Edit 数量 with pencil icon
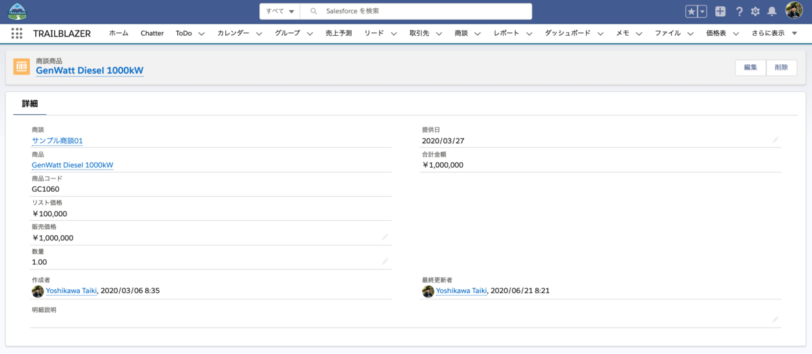Screen dimensions: 812x354 click(385, 261)
